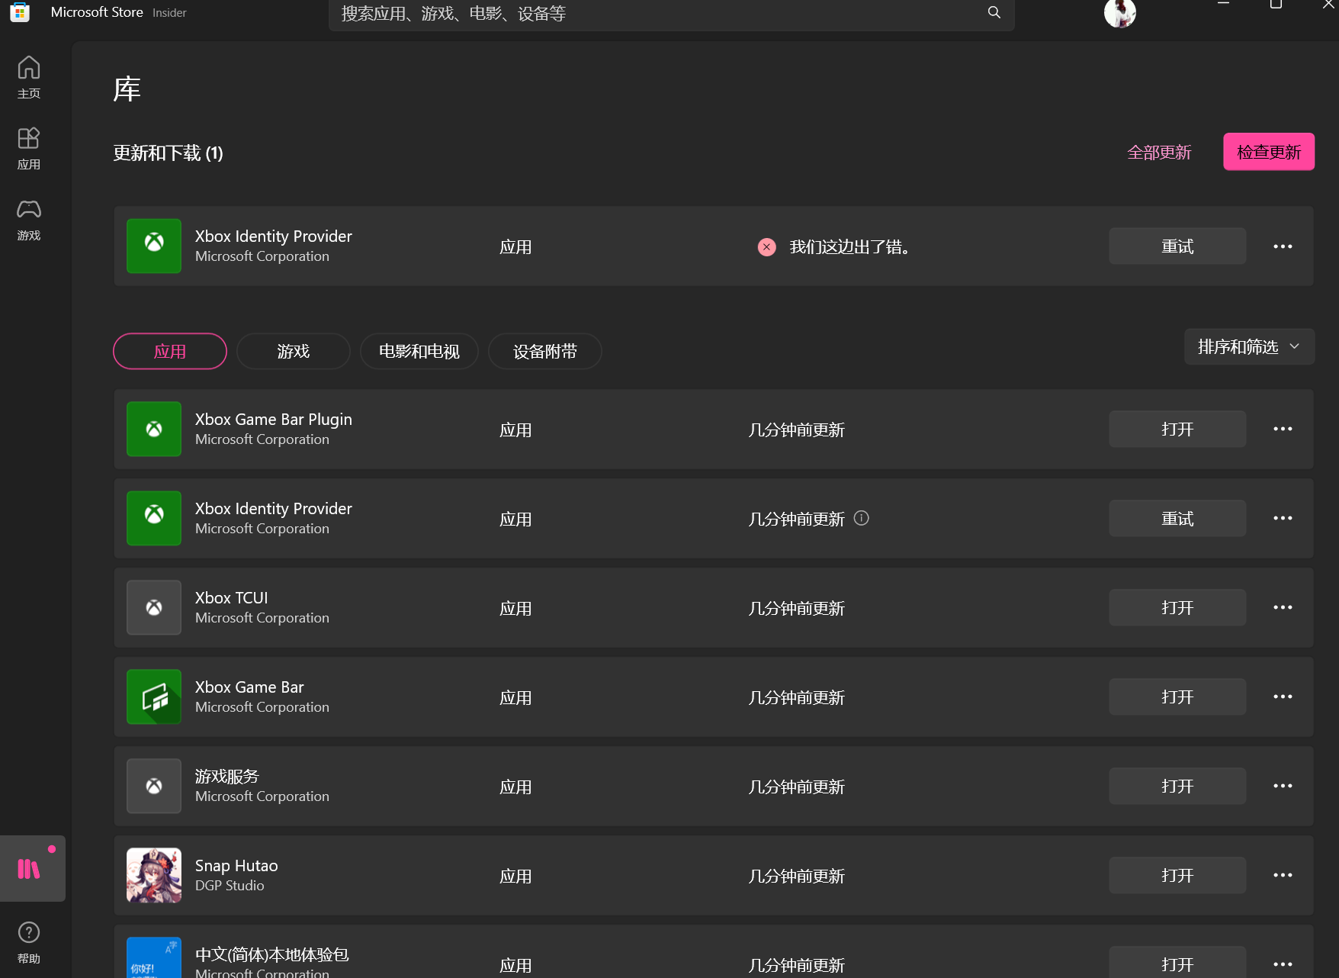Viewport: 1339px width, 978px height.
Task: Click the Xbox TCUI title text
Action: (231, 597)
